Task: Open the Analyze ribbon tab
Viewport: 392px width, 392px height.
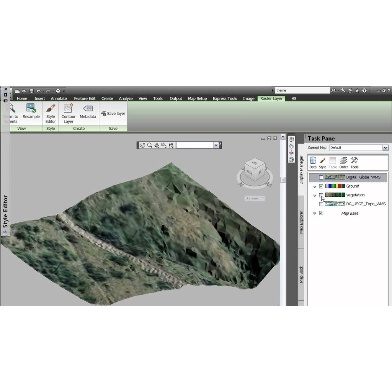Action: (126, 98)
